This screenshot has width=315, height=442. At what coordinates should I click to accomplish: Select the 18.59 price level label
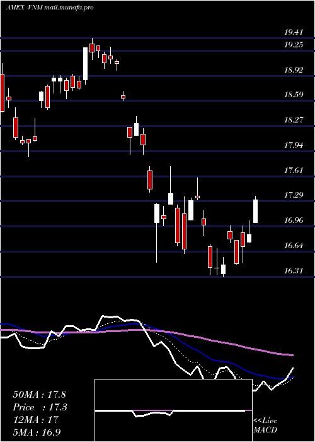pos(294,95)
